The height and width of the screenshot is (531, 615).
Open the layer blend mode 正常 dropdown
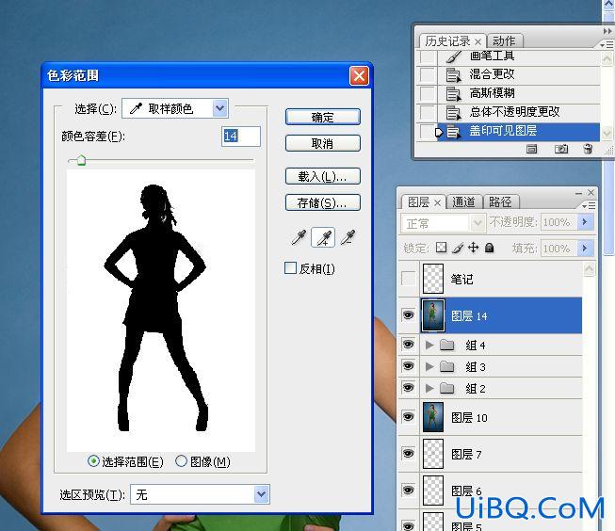click(x=444, y=223)
